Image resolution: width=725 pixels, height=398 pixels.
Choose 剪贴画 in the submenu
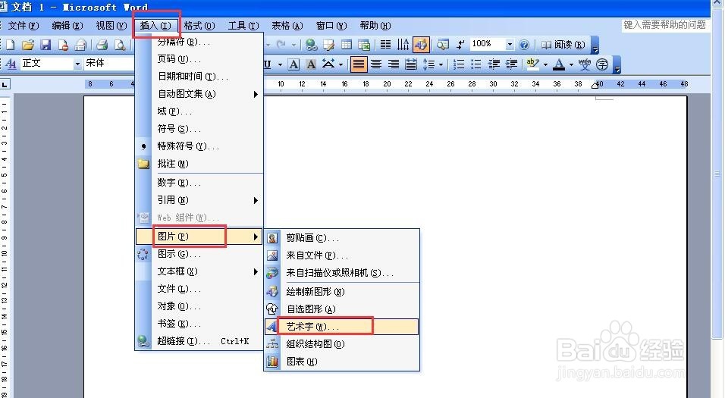[x=342, y=237]
